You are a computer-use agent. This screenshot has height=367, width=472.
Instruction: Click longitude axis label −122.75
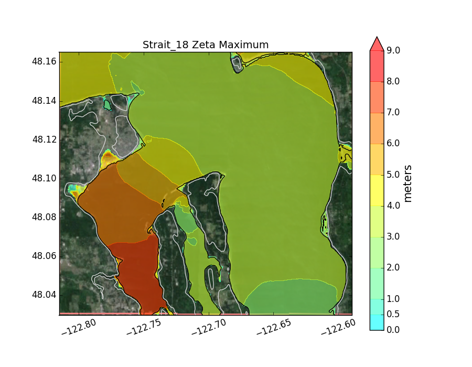click(x=144, y=327)
